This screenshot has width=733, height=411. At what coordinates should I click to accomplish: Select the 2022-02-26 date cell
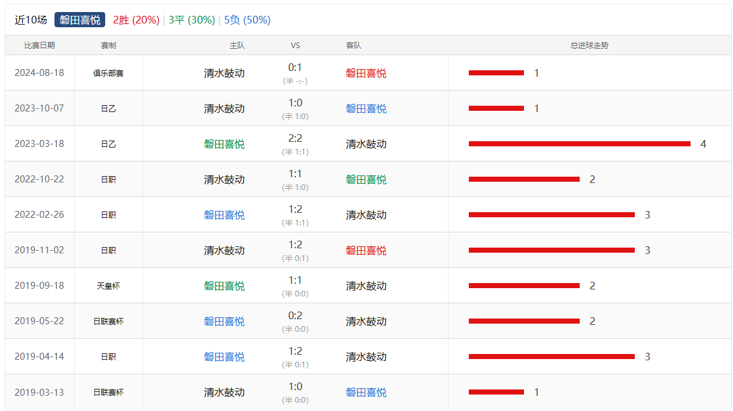[39, 215]
